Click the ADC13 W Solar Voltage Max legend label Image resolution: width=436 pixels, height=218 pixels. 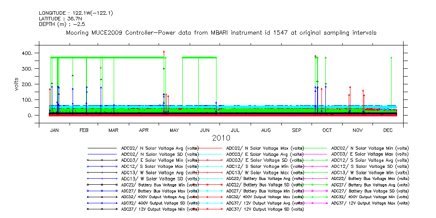264,172
